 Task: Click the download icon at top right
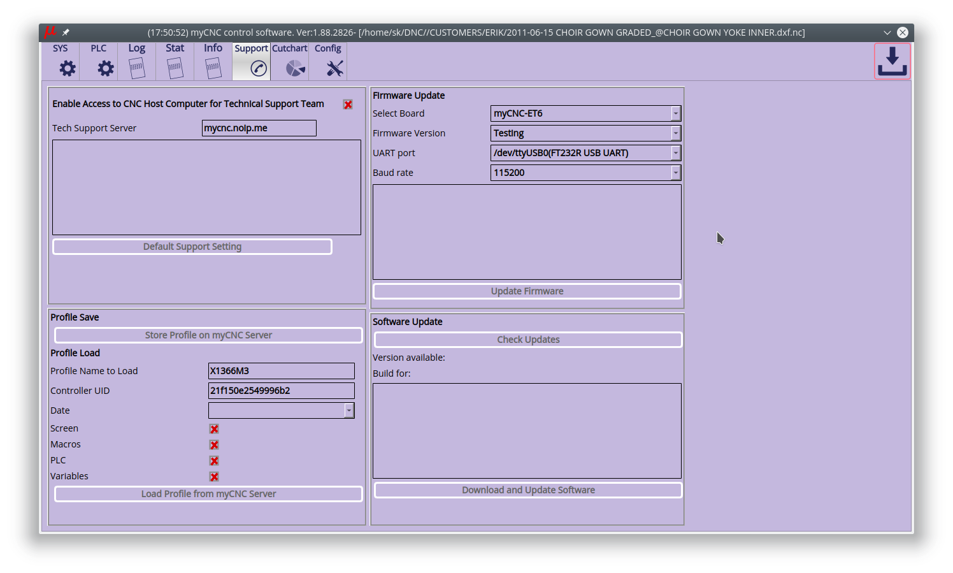[x=892, y=61]
